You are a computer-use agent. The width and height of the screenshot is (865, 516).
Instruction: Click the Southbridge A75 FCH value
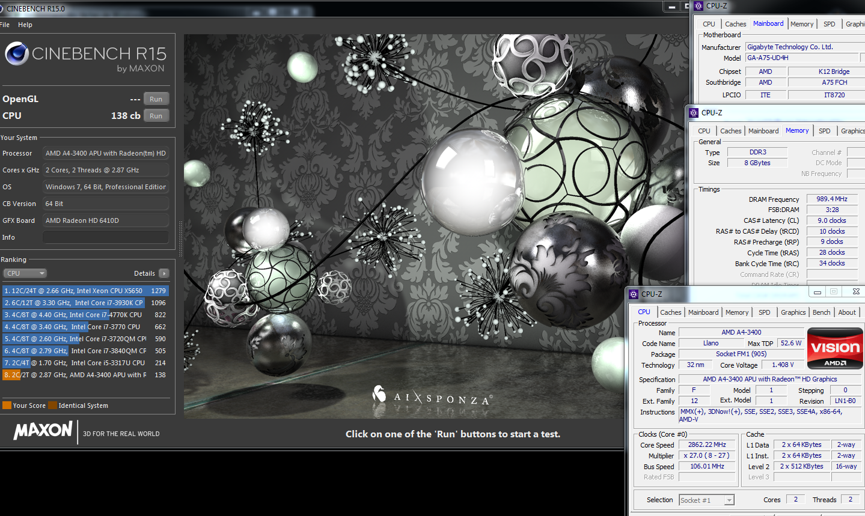pos(827,83)
